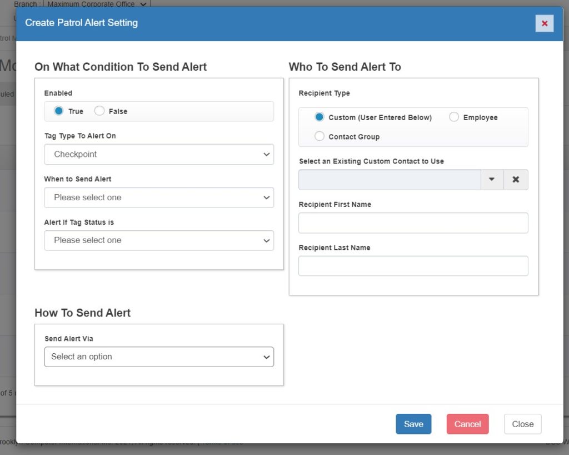The width and height of the screenshot is (569, 455).
Task: Click into the Recipient Last Name field
Action: pyautogui.click(x=413, y=266)
